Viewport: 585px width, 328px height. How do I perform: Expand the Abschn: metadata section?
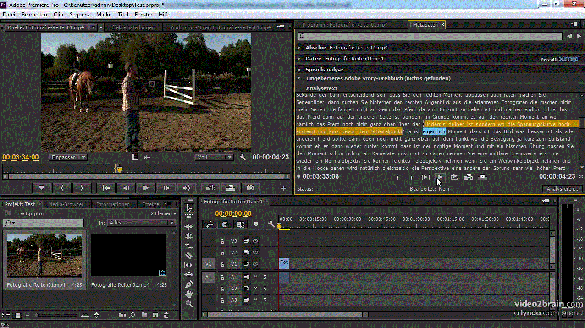pos(299,48)
